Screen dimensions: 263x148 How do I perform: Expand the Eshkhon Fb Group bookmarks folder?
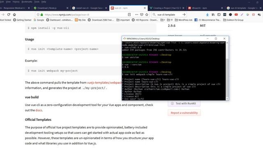pos(233,20)
